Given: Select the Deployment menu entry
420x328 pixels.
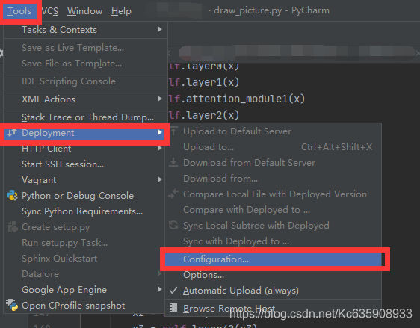Looking at the screenshot, I should pyautogui.click(x=84, y=133).
